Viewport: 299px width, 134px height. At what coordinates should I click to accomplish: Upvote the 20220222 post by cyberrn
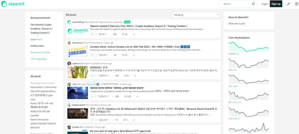coord(92,76)
